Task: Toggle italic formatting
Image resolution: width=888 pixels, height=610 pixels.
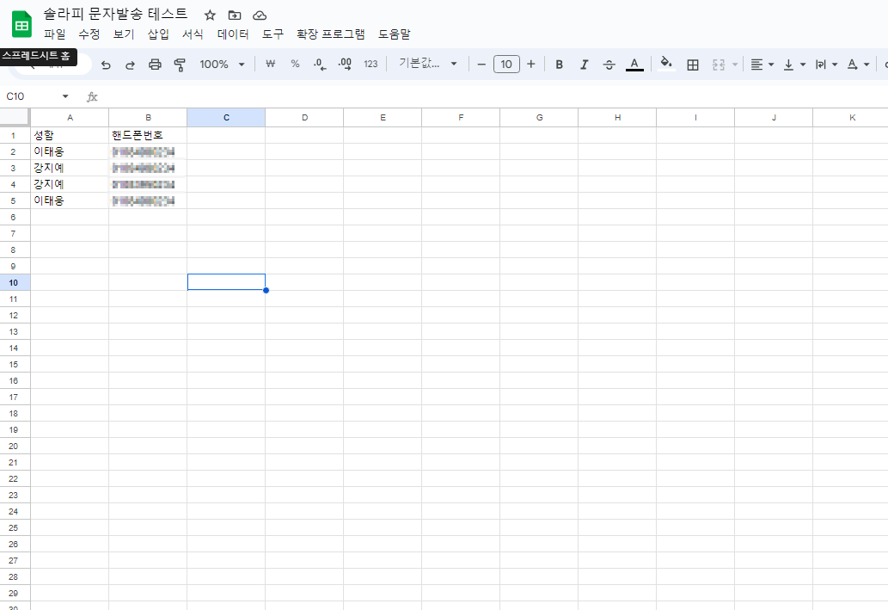Action: 584,65
